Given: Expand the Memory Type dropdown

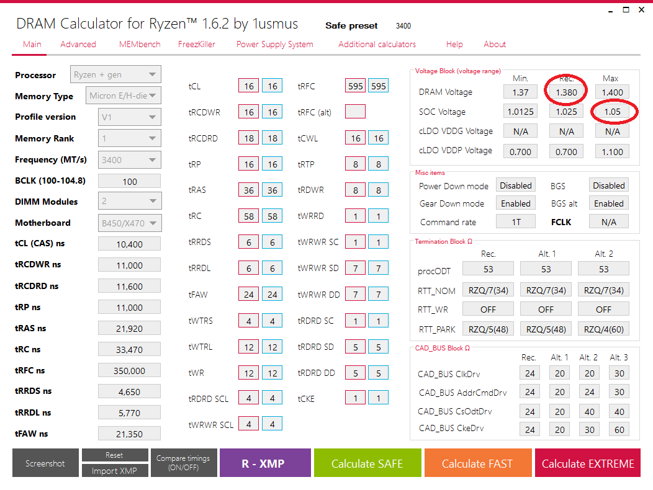Looking at the screenshot, I should 123,96.
